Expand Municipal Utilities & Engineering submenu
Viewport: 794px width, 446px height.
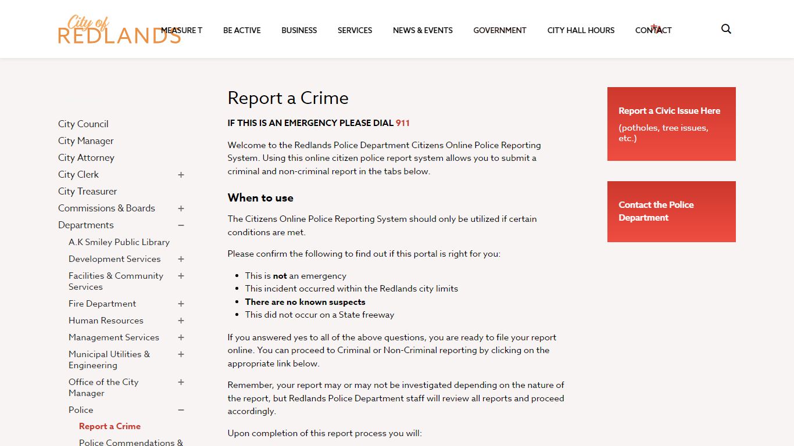click(181, 354)
